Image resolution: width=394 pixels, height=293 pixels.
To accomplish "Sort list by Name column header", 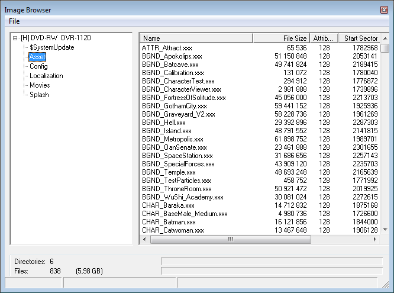I will [196, 38].
